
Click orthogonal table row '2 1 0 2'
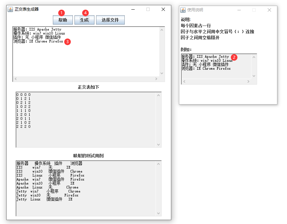pyautogui.click(x=23, y=122)
